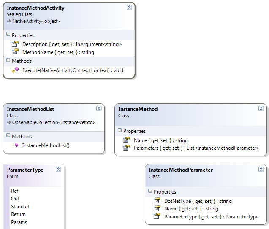The width and height of the screenshot is (269, 229).
Task: Select the InstanceMethodActivity class title
Action: 35,8
